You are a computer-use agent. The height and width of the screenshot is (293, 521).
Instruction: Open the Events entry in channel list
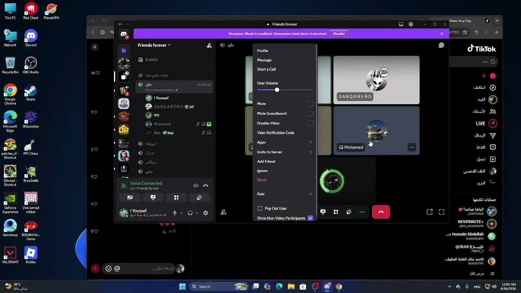[175, 60]
